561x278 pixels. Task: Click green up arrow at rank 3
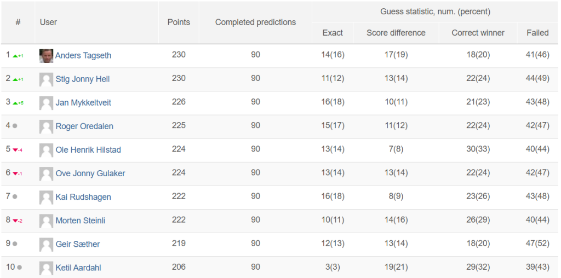15,103
